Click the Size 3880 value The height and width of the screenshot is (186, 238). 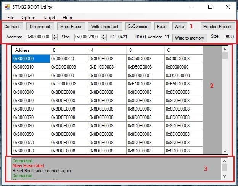coord(229,37)
